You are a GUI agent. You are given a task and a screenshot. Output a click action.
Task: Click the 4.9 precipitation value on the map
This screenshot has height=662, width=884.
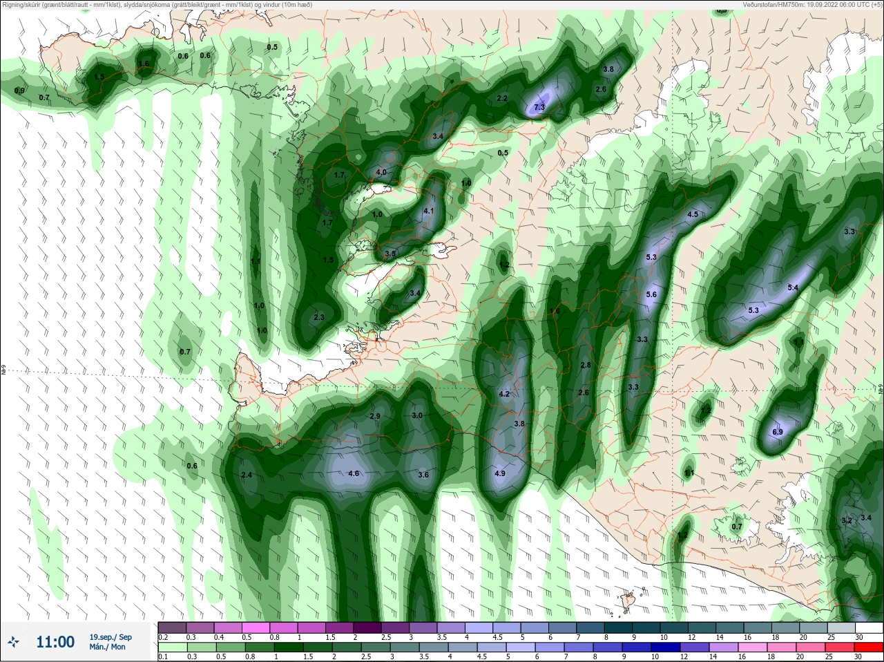[500, 473]
